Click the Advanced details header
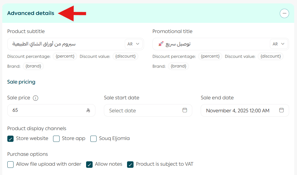 click(x=31, y=13)
